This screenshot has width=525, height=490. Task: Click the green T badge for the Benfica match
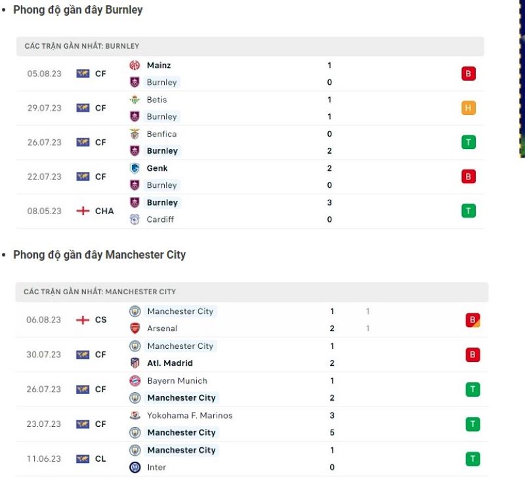coord(468,142)
